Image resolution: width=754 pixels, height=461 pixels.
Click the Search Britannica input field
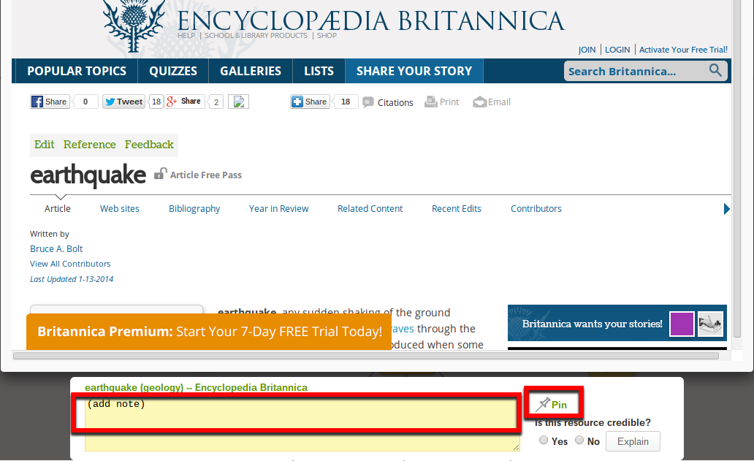(x=635, y=71)
